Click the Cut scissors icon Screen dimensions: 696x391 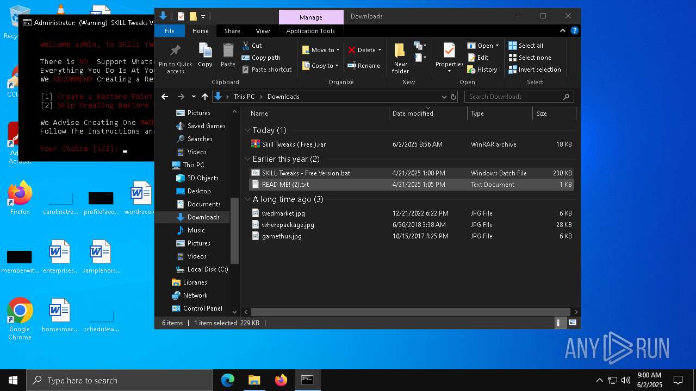coord(246,46)
